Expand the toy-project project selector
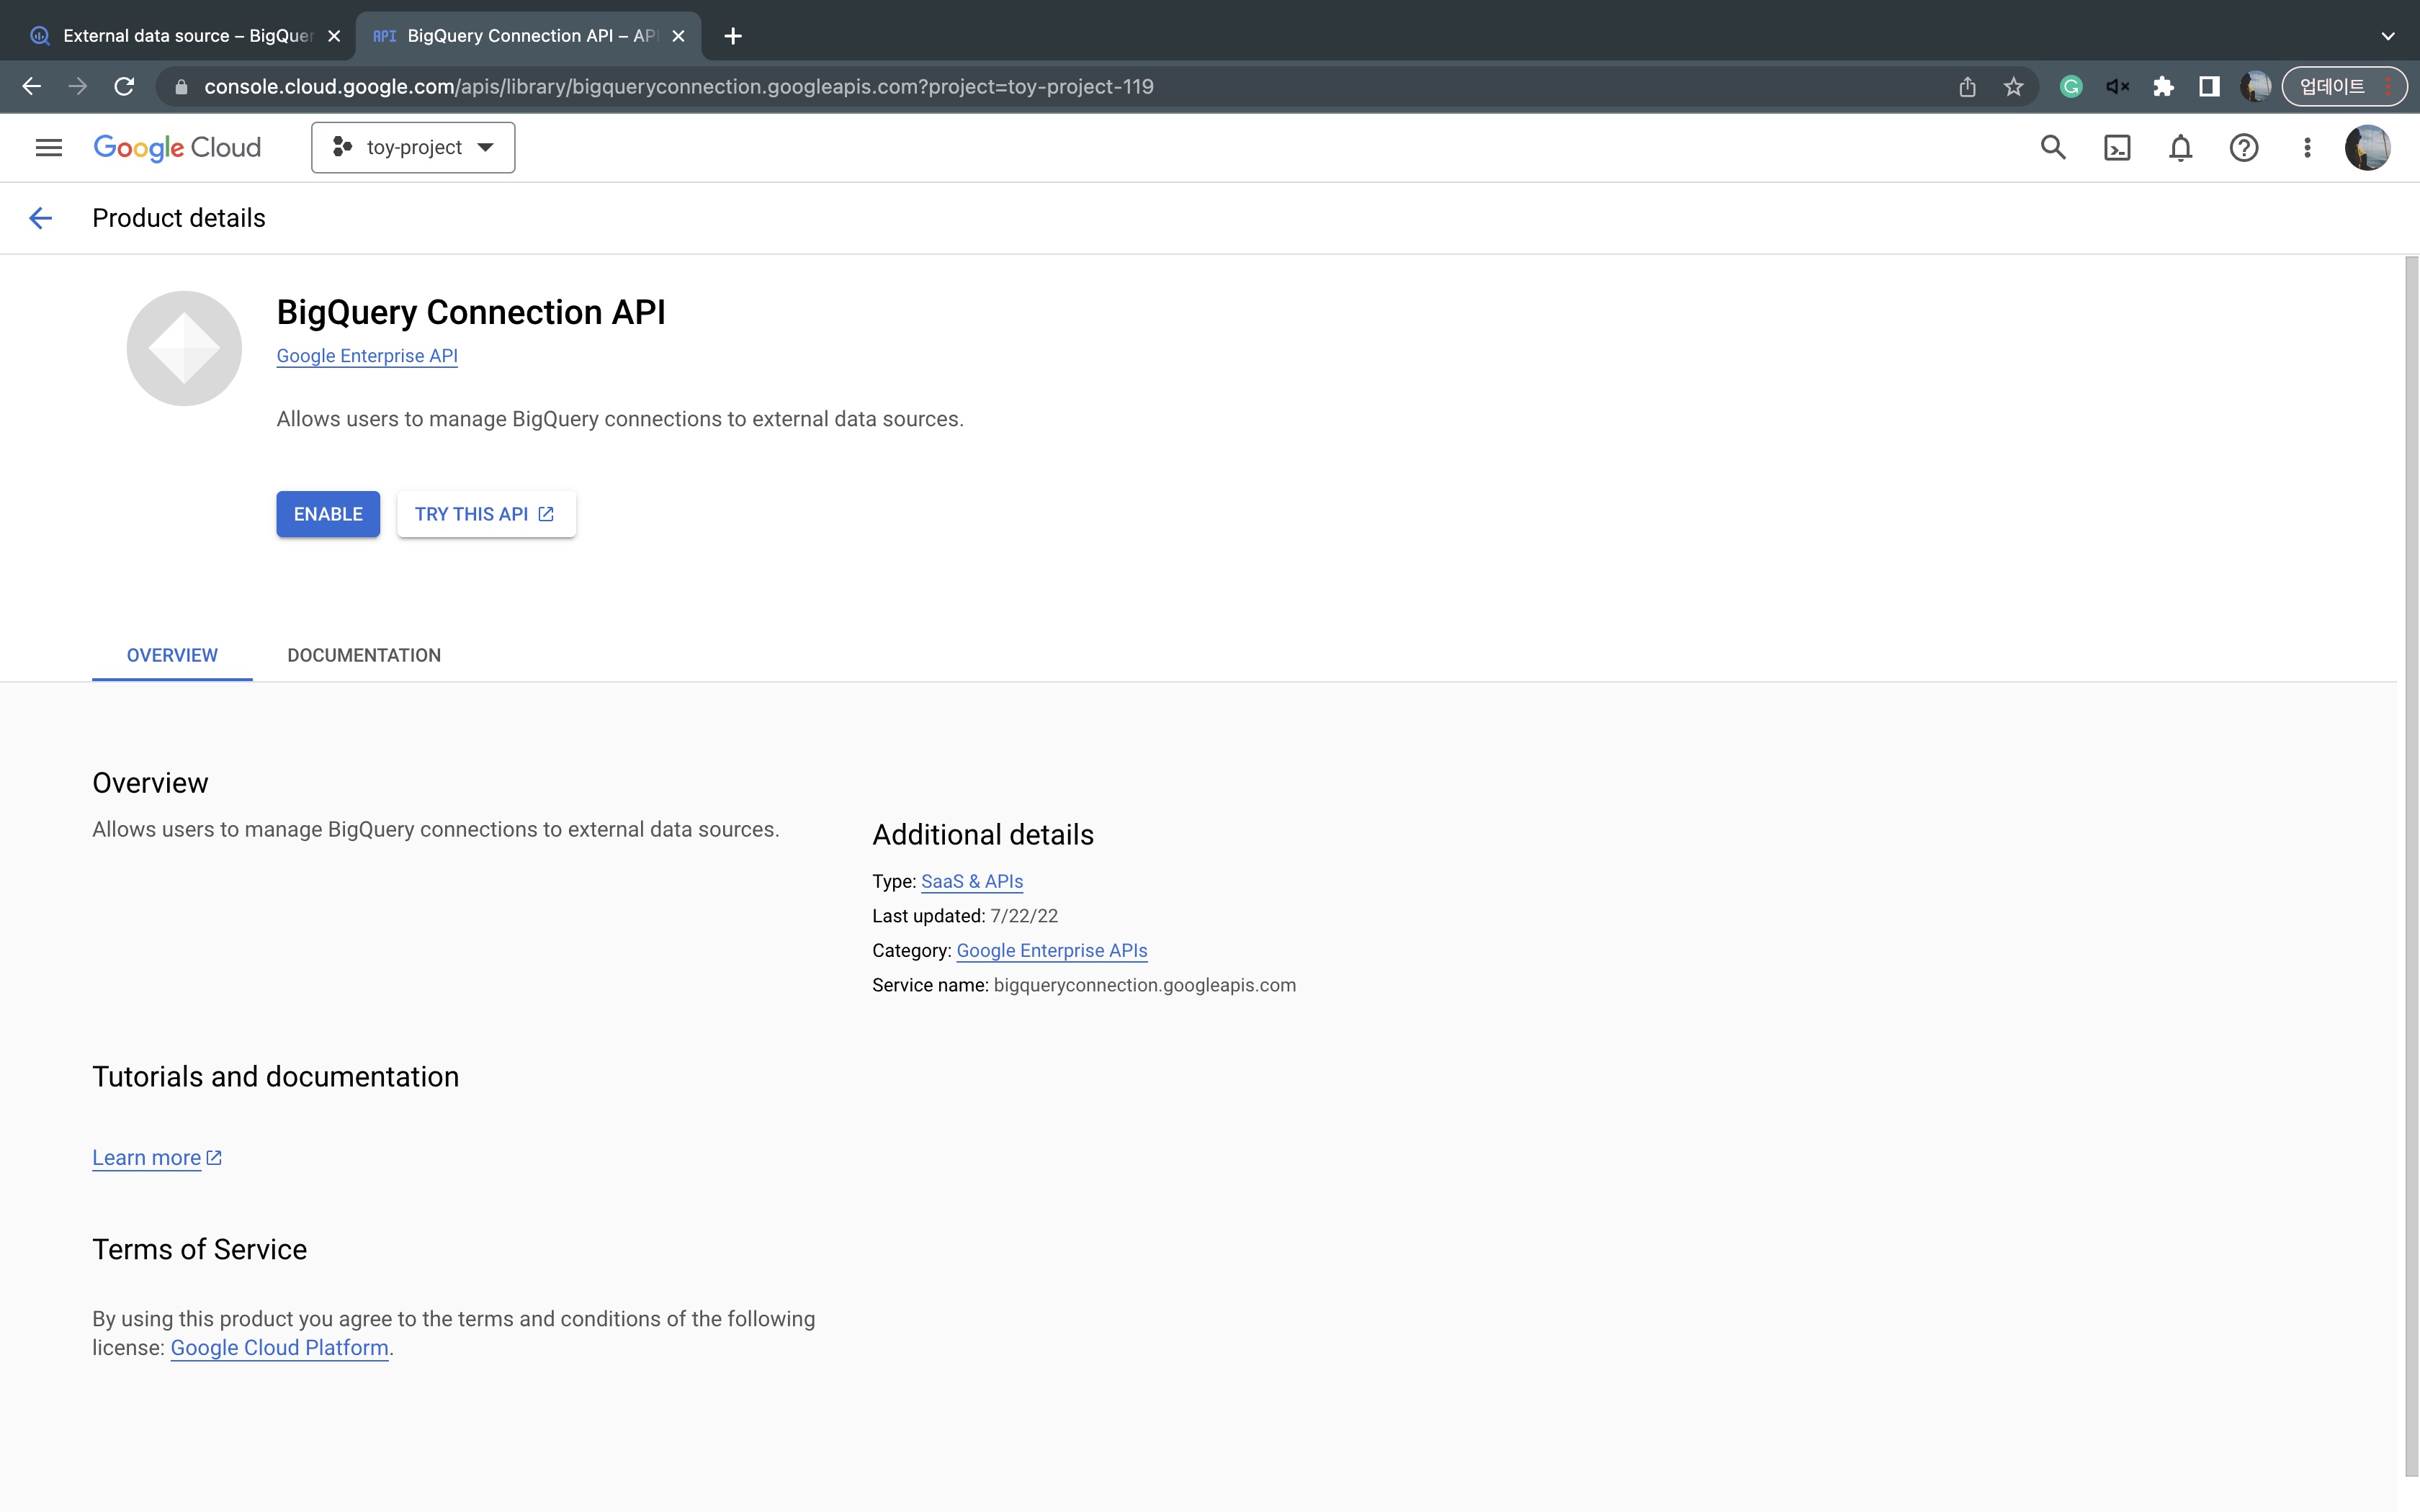This screenshot has width=2420, height=1512. (x=413, y=148)
